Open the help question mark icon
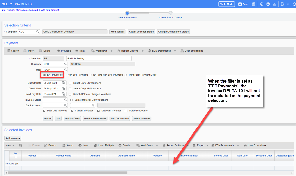Screen dimensions: 296x176 pos(268,4)
